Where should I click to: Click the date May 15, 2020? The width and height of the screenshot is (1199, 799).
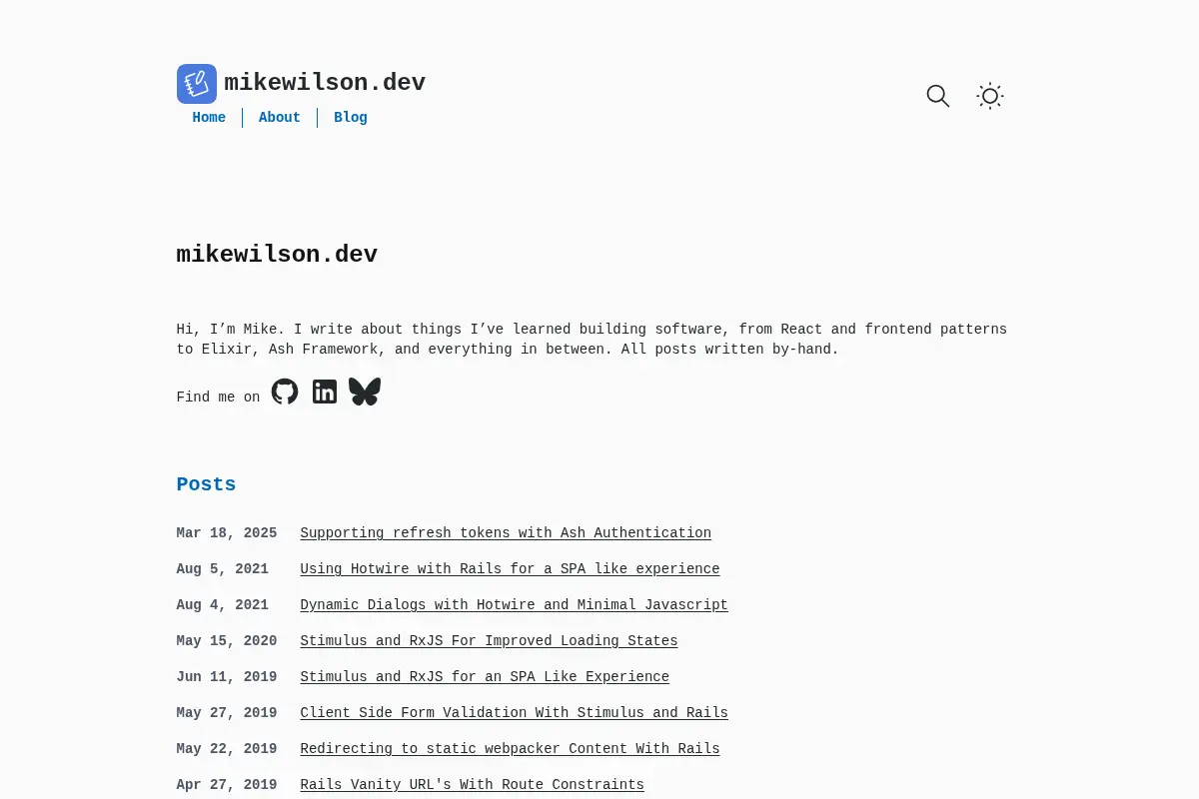pos(227,641)
